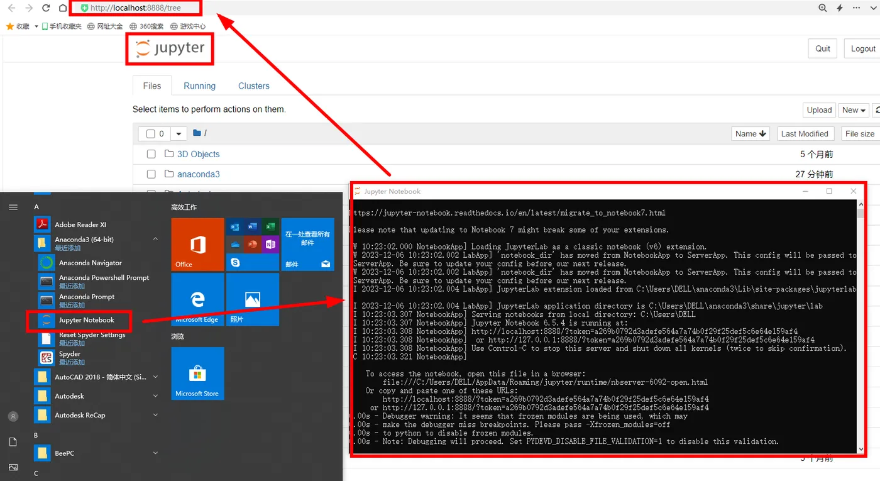Image resolution: width=880 pixels, height=481 pixels.
Task: Check the 3D Objects folder checkbox
Action: [x=151, y=154]
